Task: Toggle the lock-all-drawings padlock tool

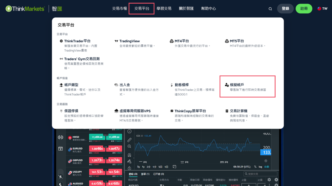Action: pos(129,168)
